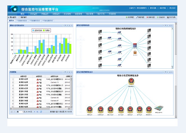
Task: Select the first radio button under the nav bar
Action: [8, 17]
